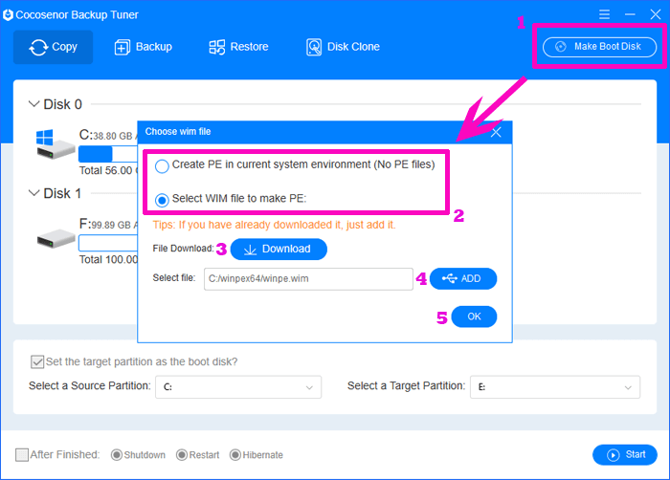The height and width of the screenshot is (480, 670).
Task: Open the hamburger menu icon in title bar
Action: pyautogui.click(x=604, y=14)
